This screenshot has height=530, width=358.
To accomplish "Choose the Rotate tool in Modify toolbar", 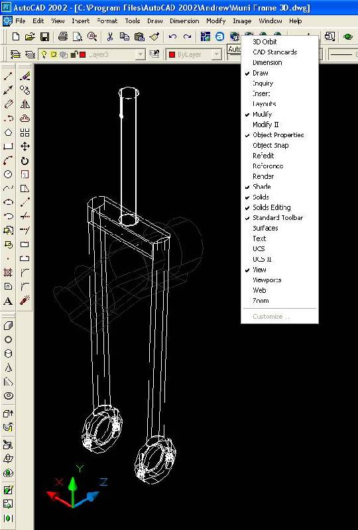I will (25, 161).
